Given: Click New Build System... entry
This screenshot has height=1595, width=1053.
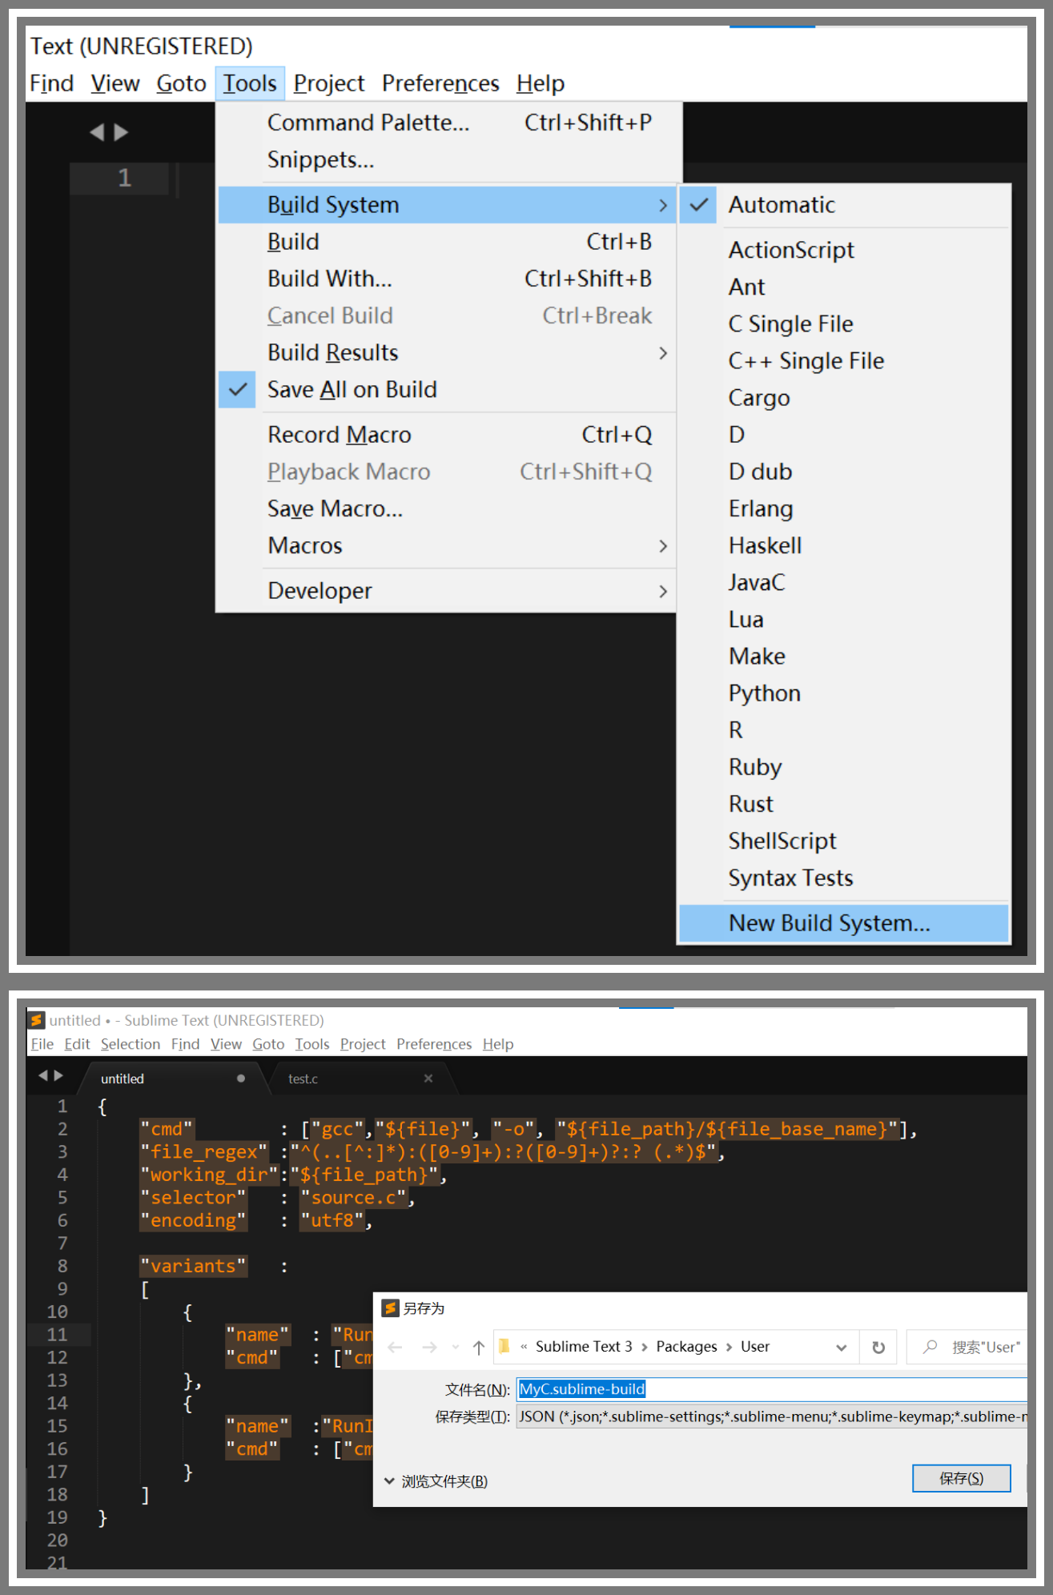Looking at the screenshot, I should pos(843,923).
